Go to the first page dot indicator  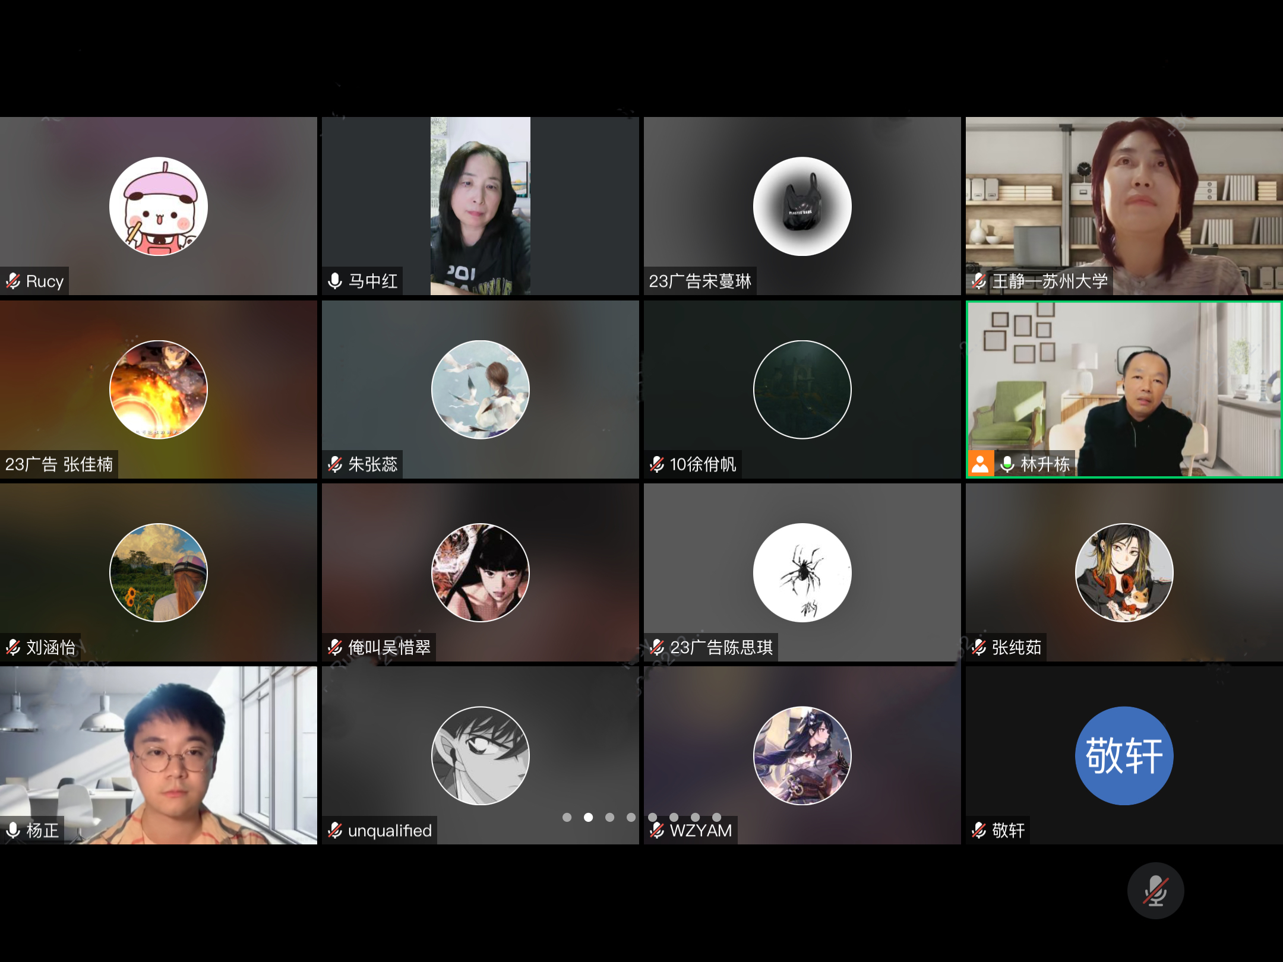pyautogui.click(x=567, y=817)
